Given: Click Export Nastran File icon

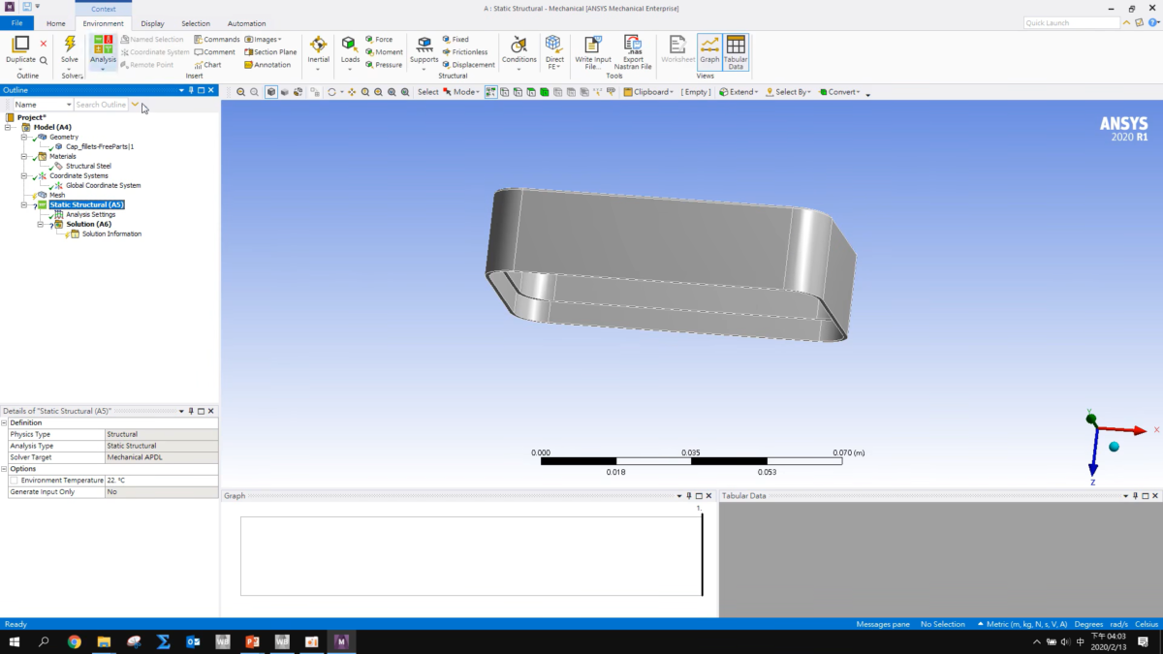Looking at the screenshot, I should click(633, 45).
